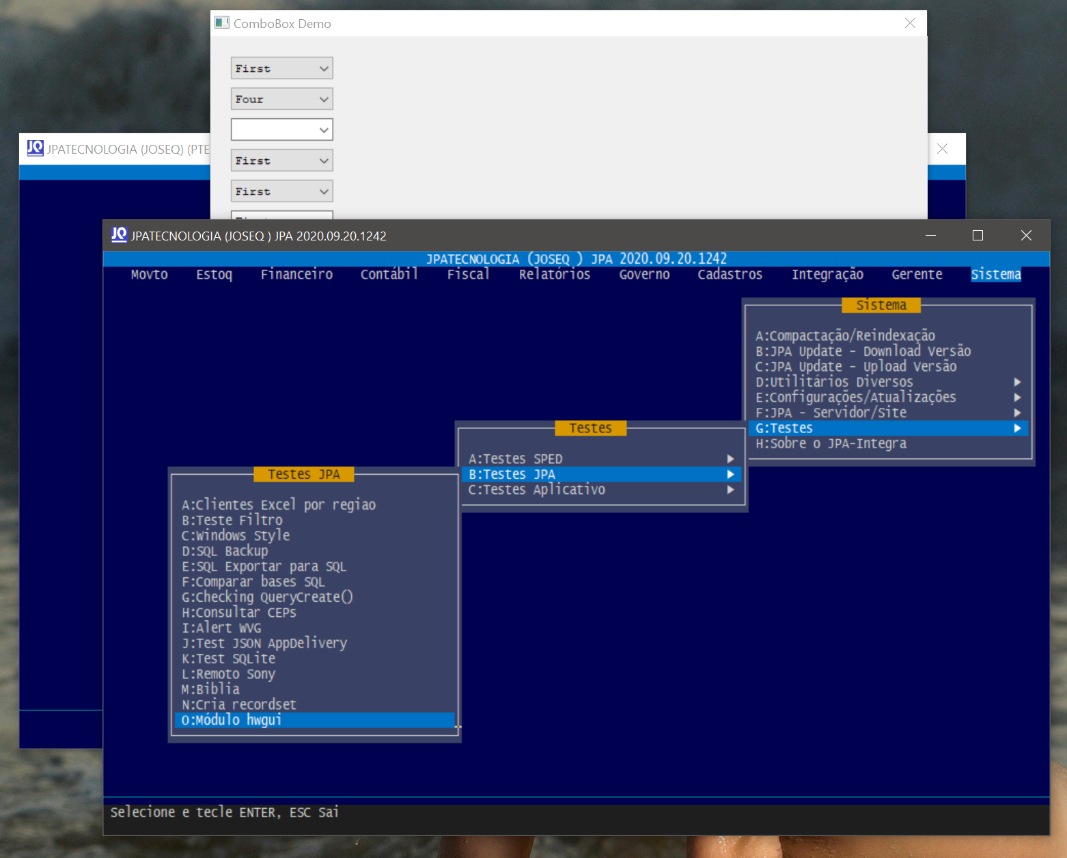Open the Relatórios menu

pos(554,275)
